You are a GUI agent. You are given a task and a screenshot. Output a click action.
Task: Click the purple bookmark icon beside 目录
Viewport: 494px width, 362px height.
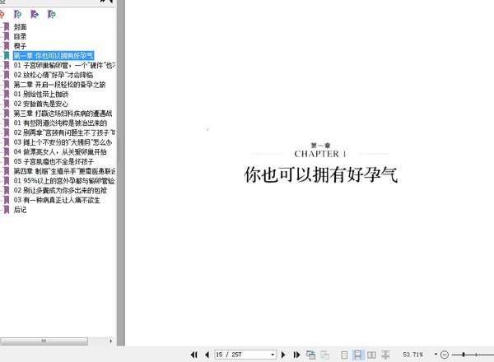pyautogui.click(x=7, y=36)
